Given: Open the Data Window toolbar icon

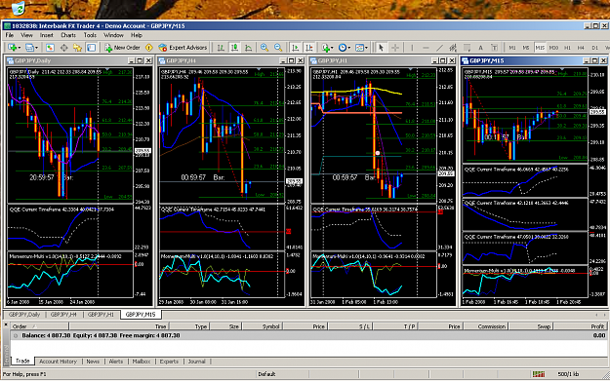Looking at the screenshot, I should (x=63, y=48).
